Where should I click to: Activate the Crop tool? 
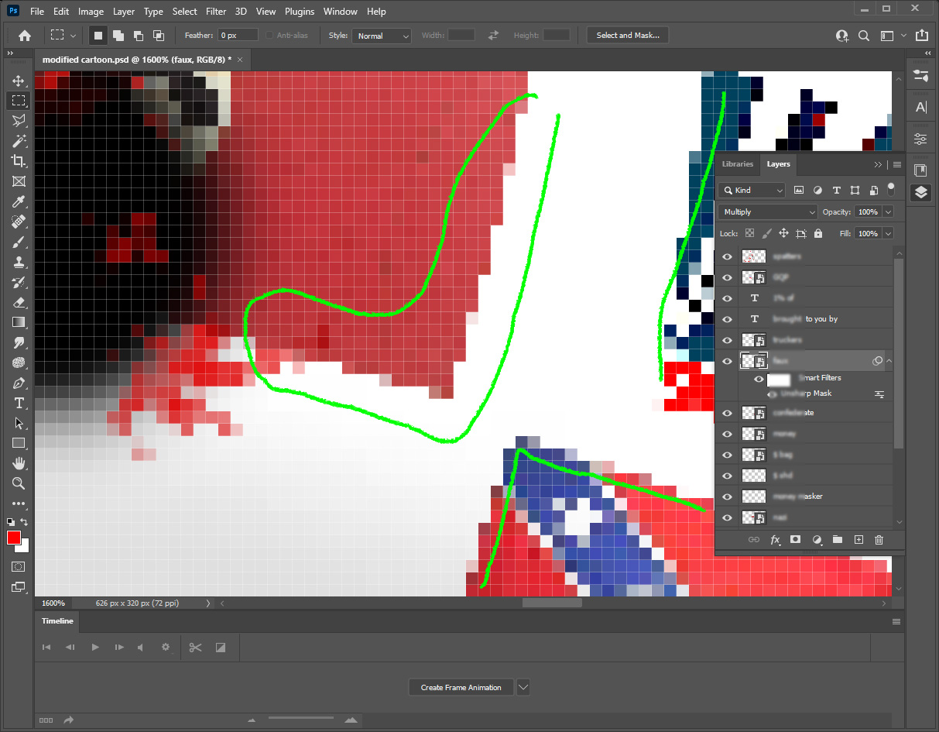(19, 161)
